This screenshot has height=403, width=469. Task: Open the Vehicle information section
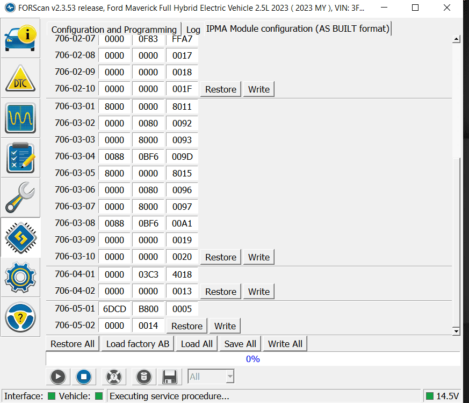pyautogui.click(x=20, y=38)
